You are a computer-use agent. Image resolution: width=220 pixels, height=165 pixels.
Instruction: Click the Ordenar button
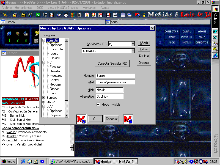click(144, 63)
